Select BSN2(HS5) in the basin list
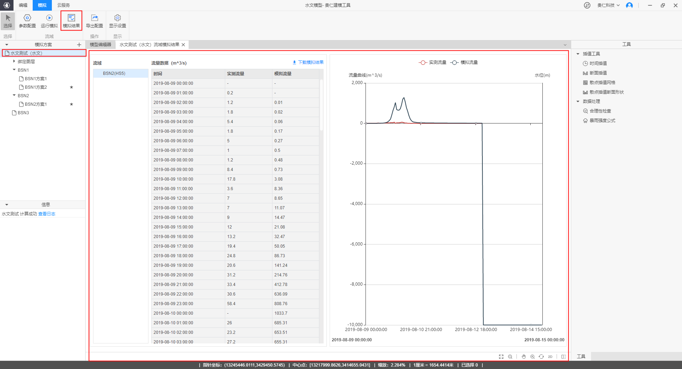Viewport: 682px width, 369px height. click(114, 73)
